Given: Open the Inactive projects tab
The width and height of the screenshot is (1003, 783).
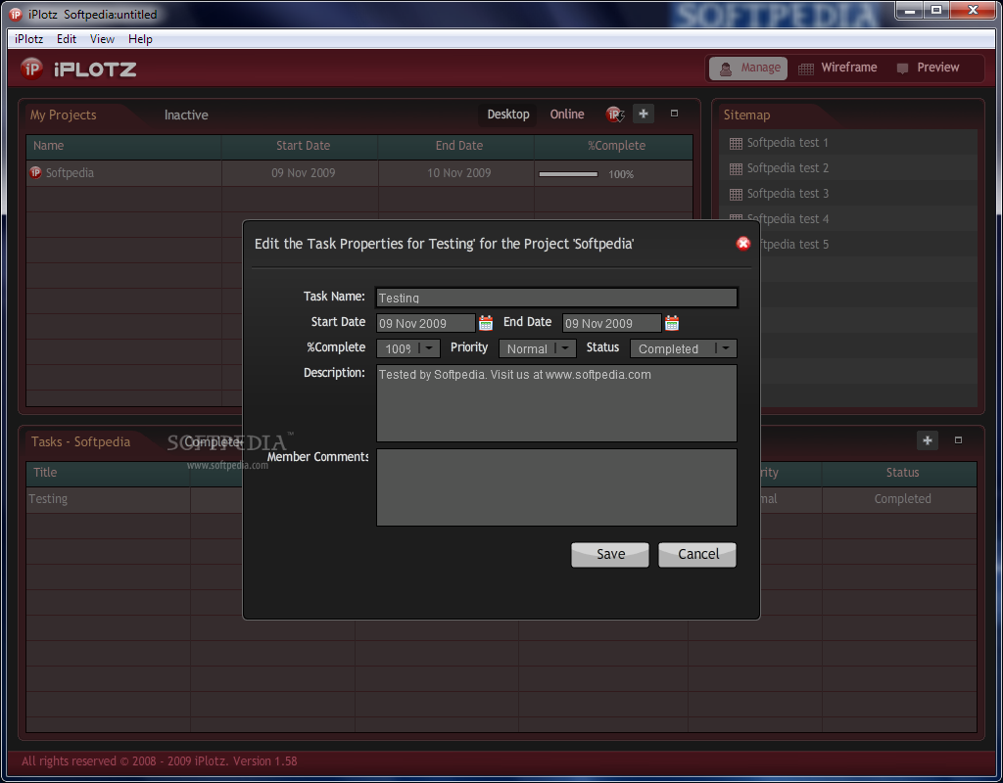Looking at the screenshot, I should tap(186, 115).
